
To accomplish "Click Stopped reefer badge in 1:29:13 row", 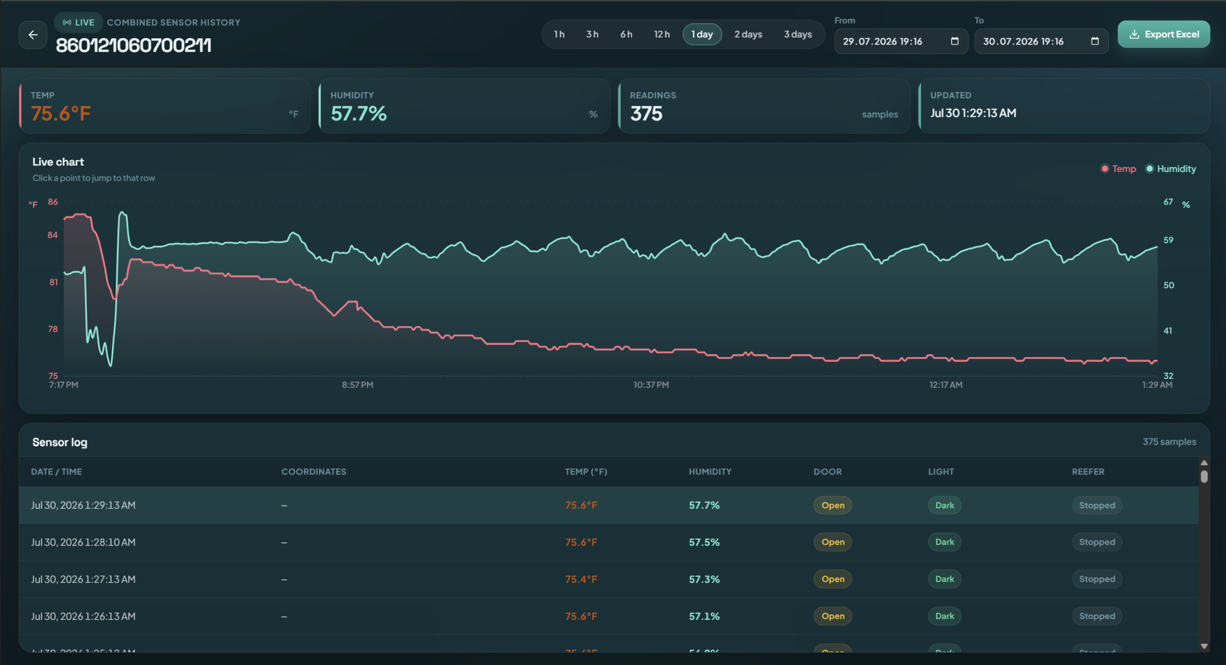I will tap(1097, 505).
